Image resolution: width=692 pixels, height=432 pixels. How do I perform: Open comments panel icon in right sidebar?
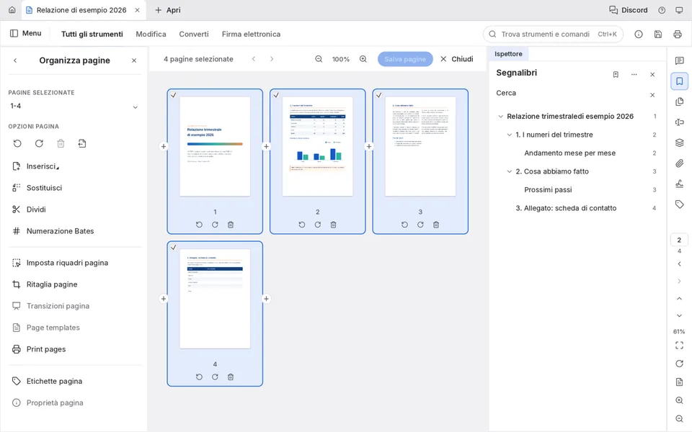point(679,60)
